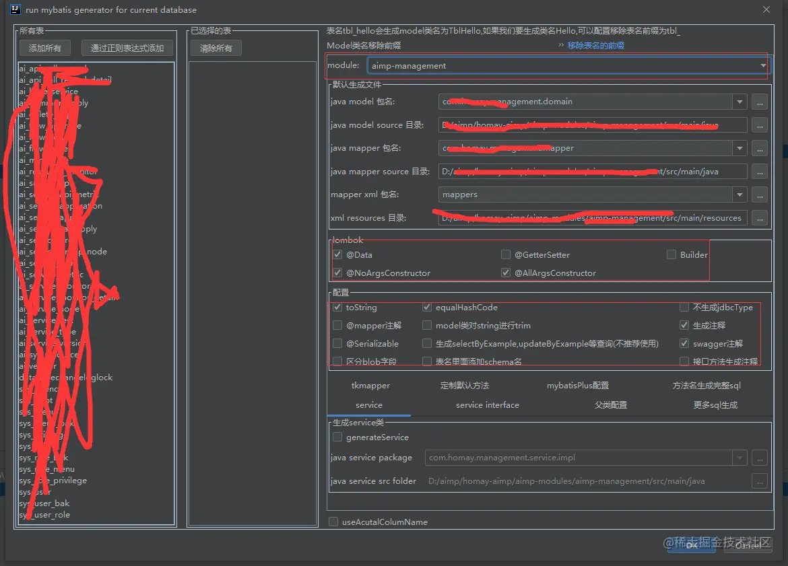Toggle the equalHashCode checkbox

click(x=427, y=307)
